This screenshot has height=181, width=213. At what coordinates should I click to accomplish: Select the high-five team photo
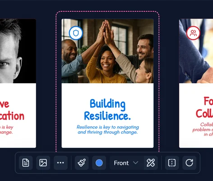point(107,51)
